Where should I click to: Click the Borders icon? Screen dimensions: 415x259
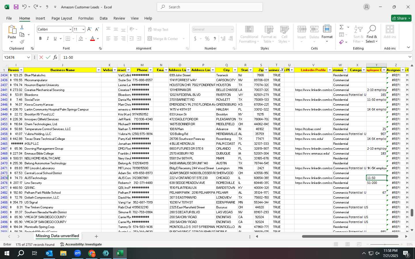pos(68,39)
